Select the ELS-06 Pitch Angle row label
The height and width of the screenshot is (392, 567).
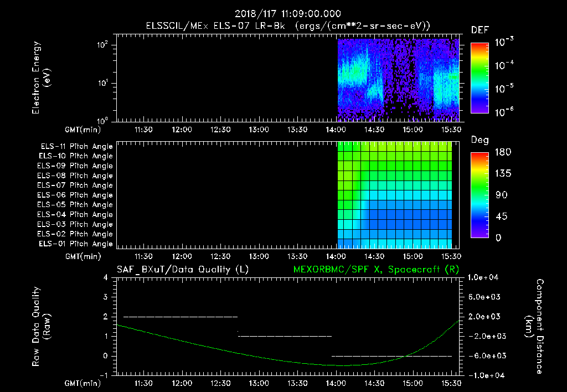coord(75,195)
